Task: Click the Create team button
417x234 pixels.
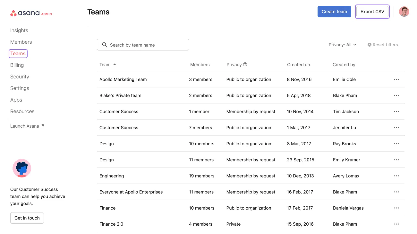Action: [334, 12]
